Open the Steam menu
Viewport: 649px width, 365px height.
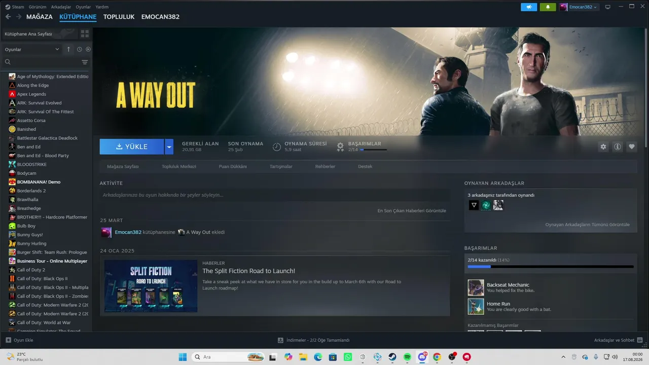pyautogui.click(x=18, y=7)
